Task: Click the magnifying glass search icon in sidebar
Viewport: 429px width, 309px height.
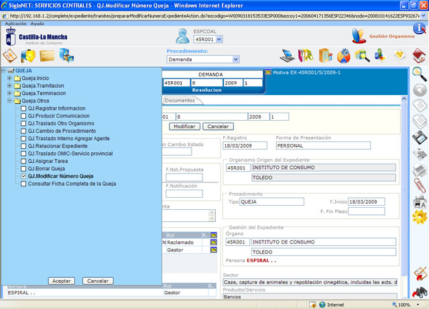Action: (420, 74)
